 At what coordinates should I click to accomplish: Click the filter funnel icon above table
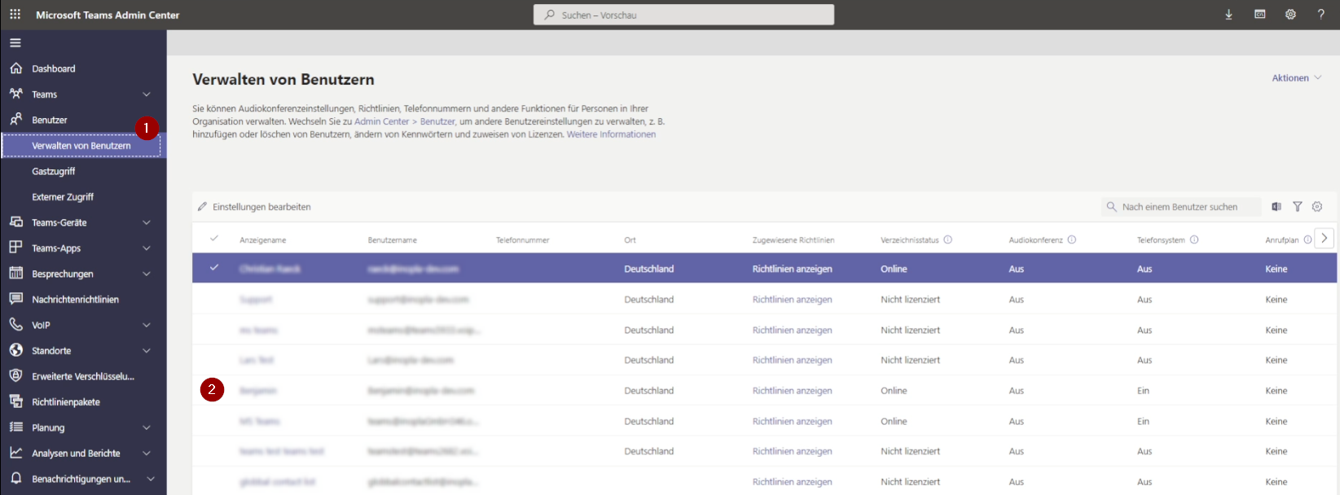point(1298,207)
